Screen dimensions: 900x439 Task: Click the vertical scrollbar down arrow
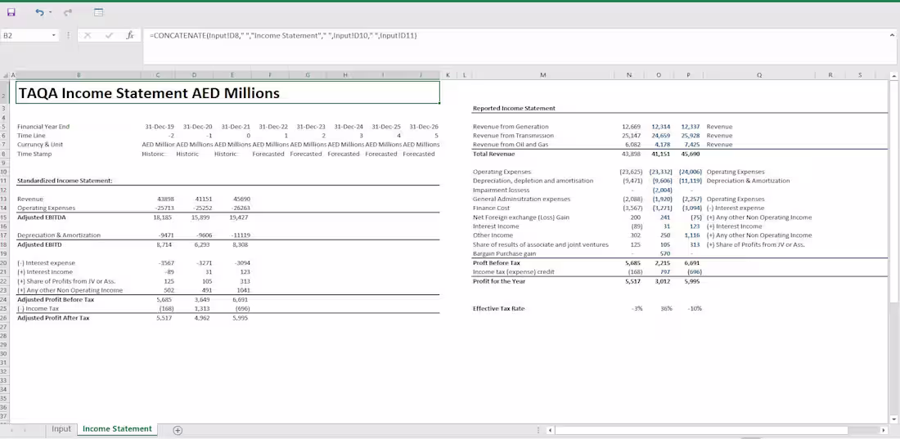tap(893, 419)
